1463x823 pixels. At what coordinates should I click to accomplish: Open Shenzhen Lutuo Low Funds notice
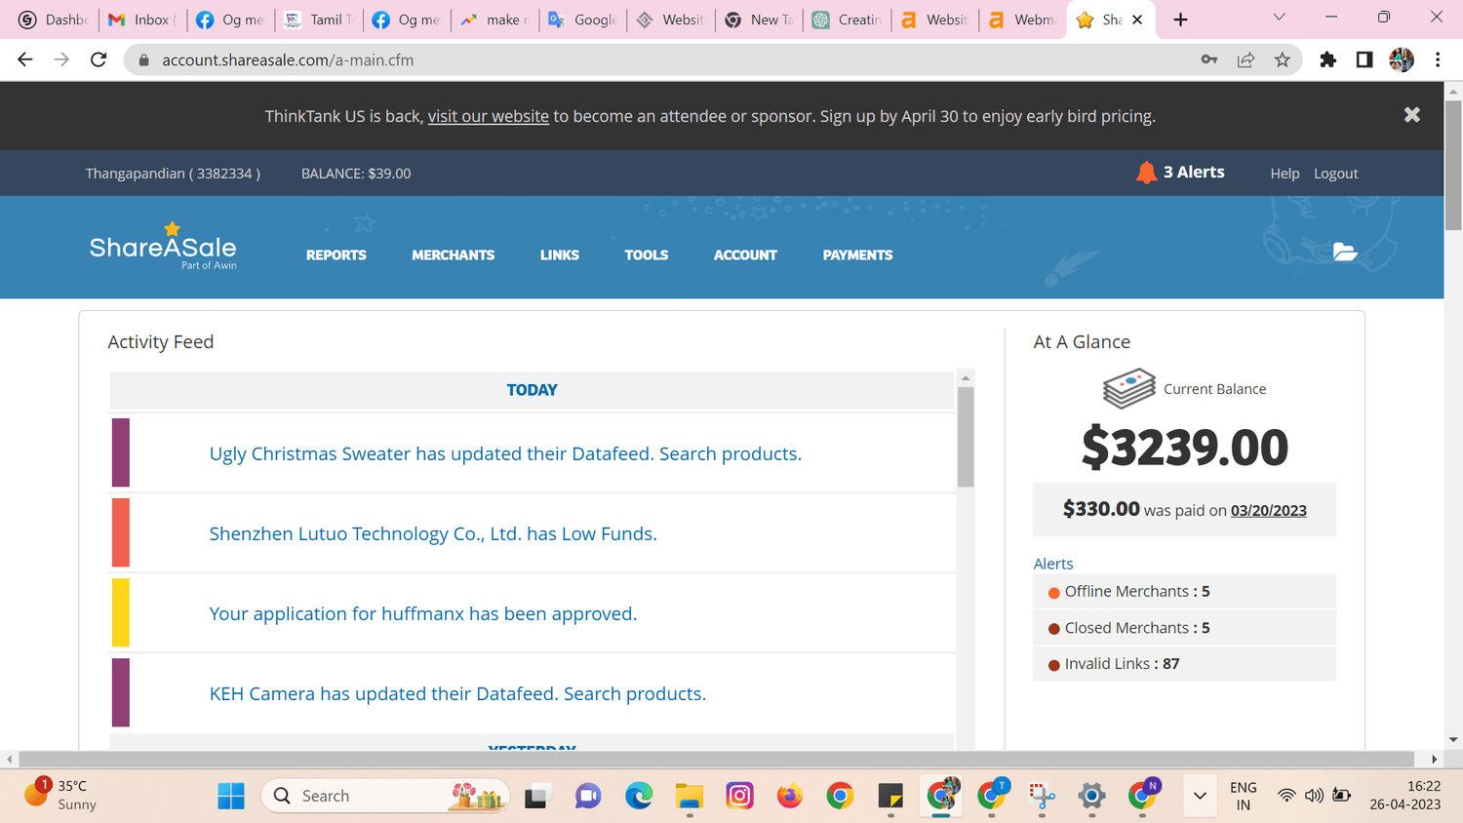coord(433,533)
